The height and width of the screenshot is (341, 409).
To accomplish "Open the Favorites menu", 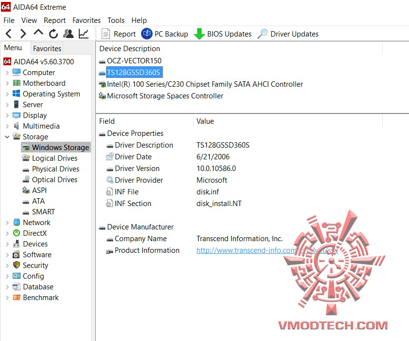I will pyautogui.click(x=87, y=20).
